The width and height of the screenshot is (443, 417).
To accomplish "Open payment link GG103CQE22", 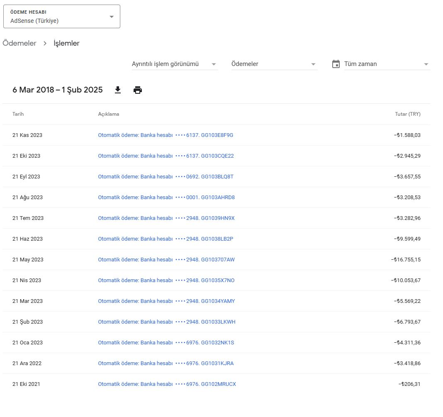I will (x=166, y=156).
